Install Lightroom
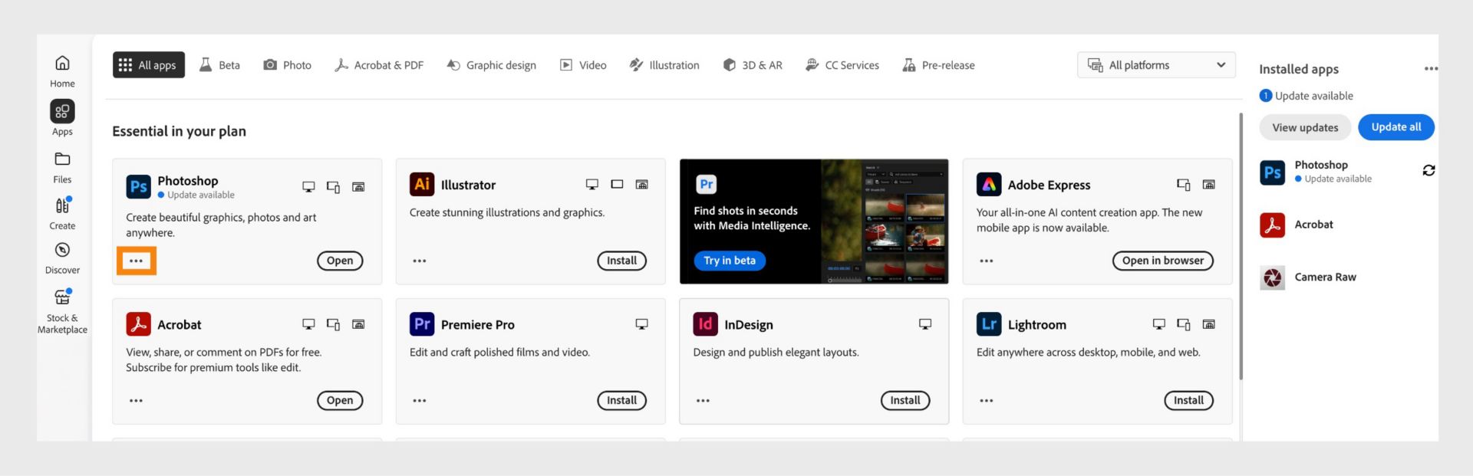 (1188, 400)
